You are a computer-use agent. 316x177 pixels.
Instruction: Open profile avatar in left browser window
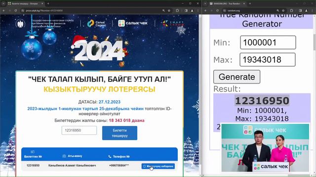pyautogui.click(x=192, y=10)
